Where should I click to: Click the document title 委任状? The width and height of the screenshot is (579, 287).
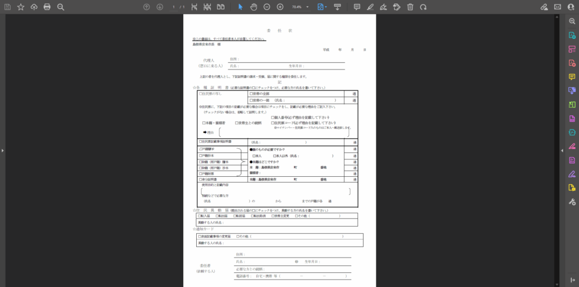pyautogui.click(x=279, y=31)
